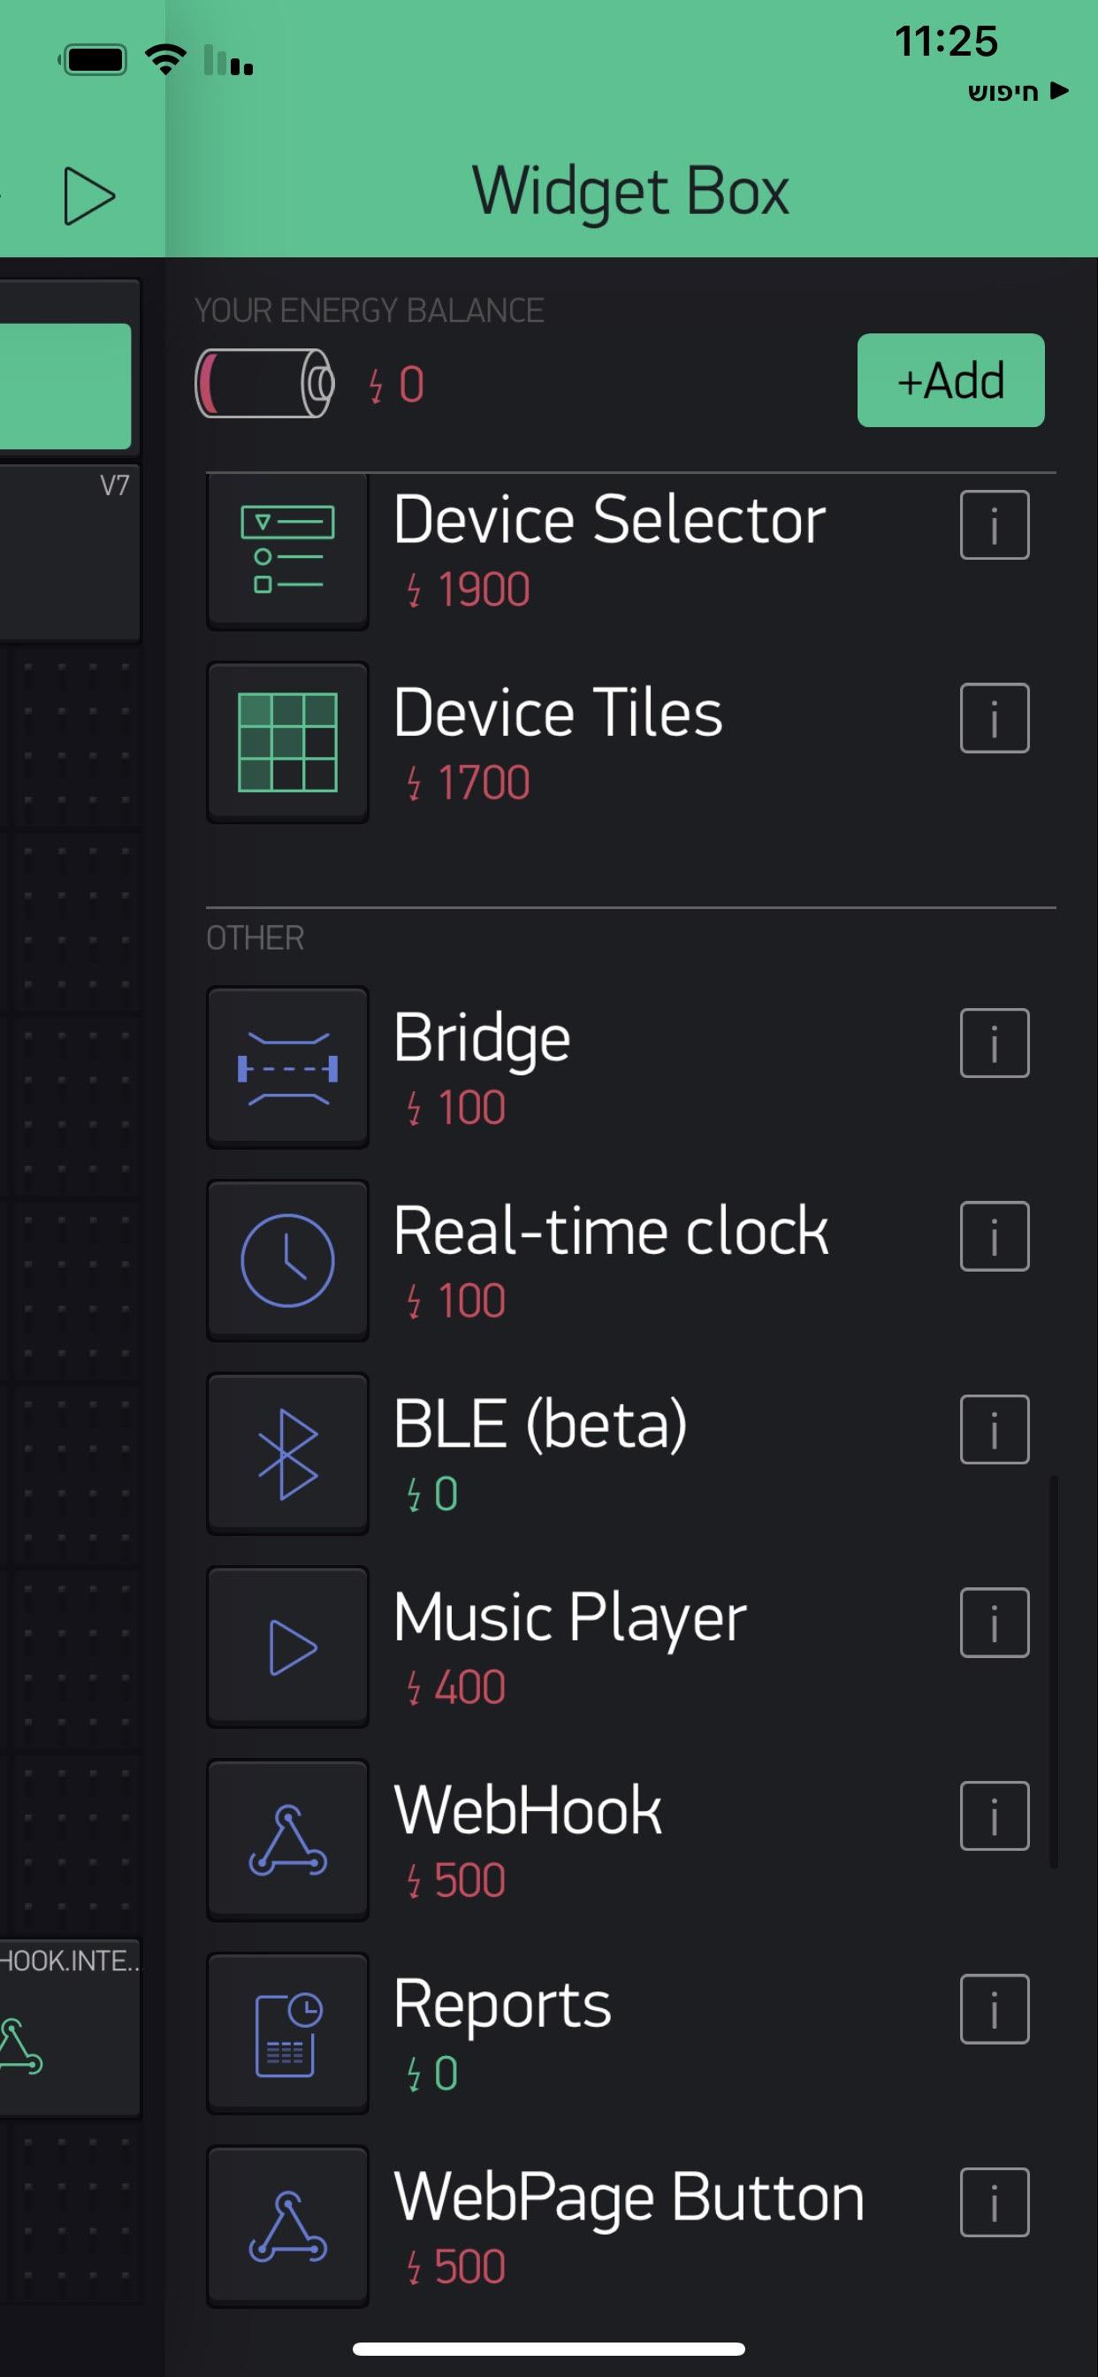The height and width of the screenshot is (2377, 1098).
Task: Tap the WebPage Button widget icon
Action: 287,2227
